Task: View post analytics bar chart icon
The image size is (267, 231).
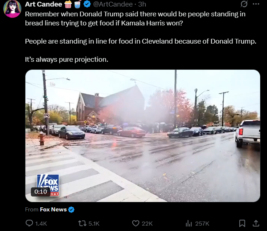Action: coord(189,223)
